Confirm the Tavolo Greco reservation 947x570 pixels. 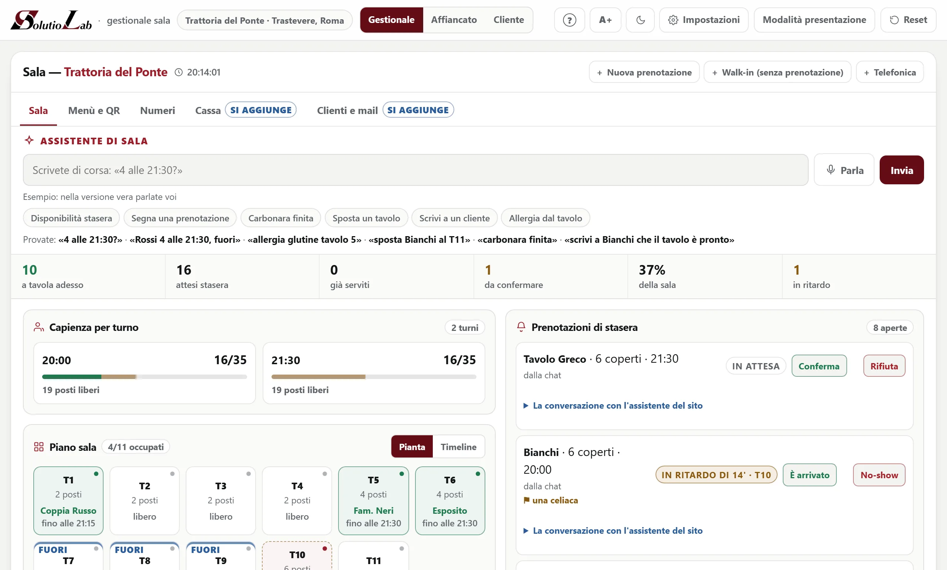click(819, 366)
